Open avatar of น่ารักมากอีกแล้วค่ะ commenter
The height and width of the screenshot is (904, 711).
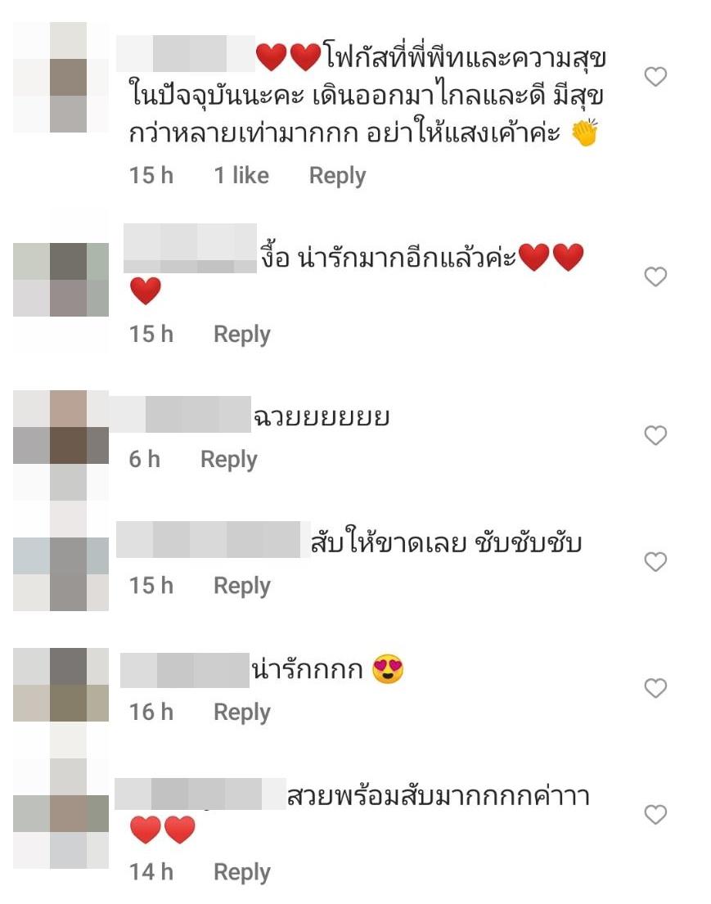(x=61, y=280)
